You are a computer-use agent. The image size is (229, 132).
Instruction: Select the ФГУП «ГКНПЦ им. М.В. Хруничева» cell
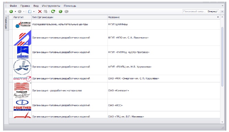click(164, 67)
